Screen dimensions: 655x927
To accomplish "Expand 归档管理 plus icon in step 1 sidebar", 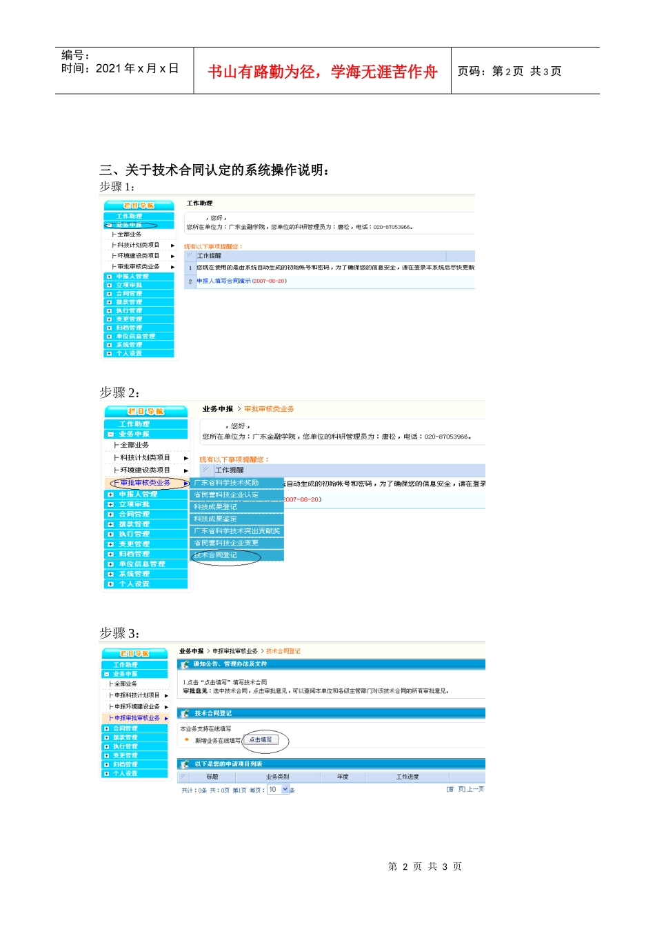I will point(109,328).
